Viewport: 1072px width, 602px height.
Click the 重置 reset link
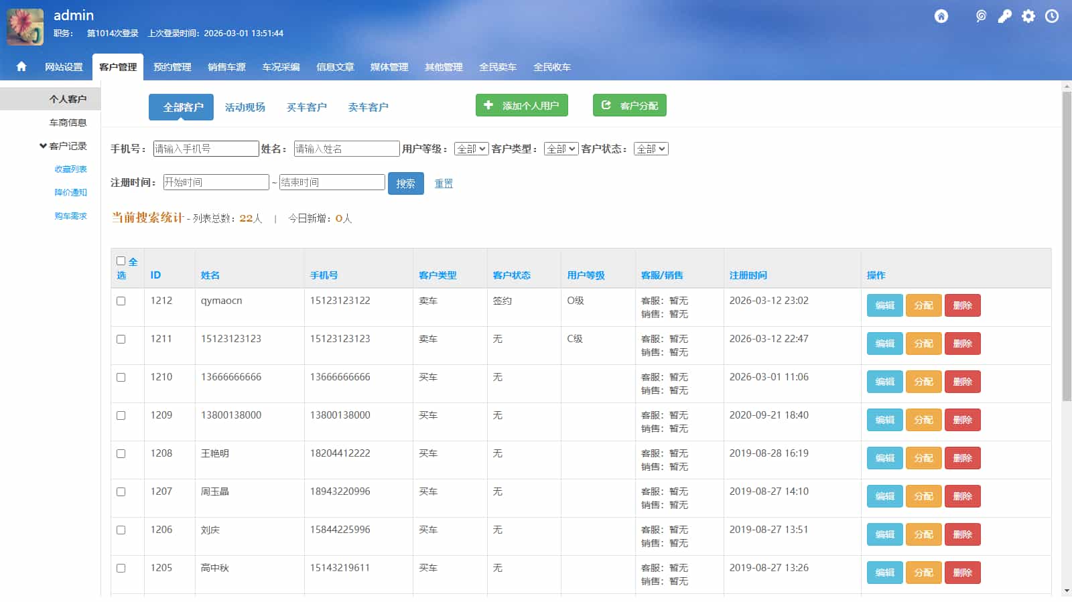(x=444, y=183)
